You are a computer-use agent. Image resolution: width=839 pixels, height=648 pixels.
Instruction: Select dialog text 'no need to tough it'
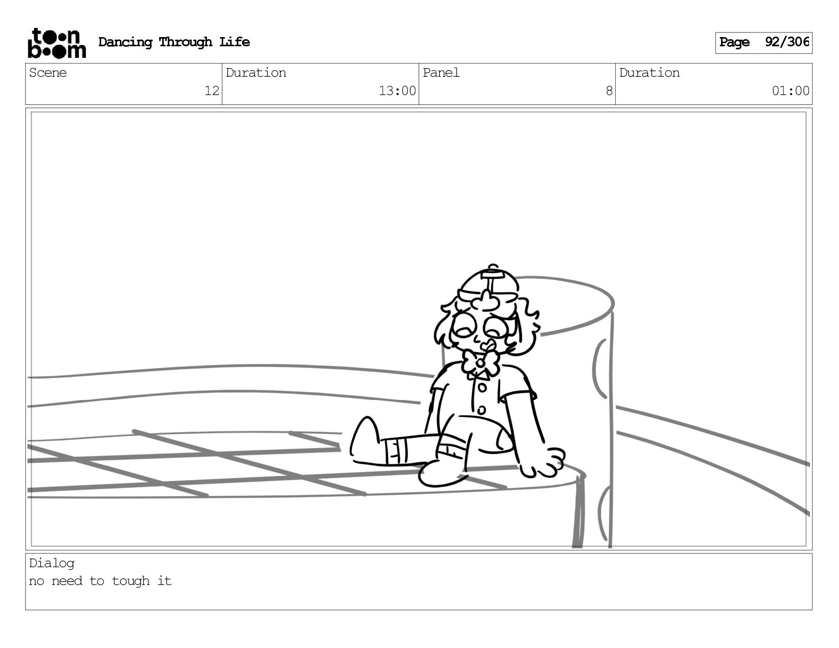tap(100, 581)
